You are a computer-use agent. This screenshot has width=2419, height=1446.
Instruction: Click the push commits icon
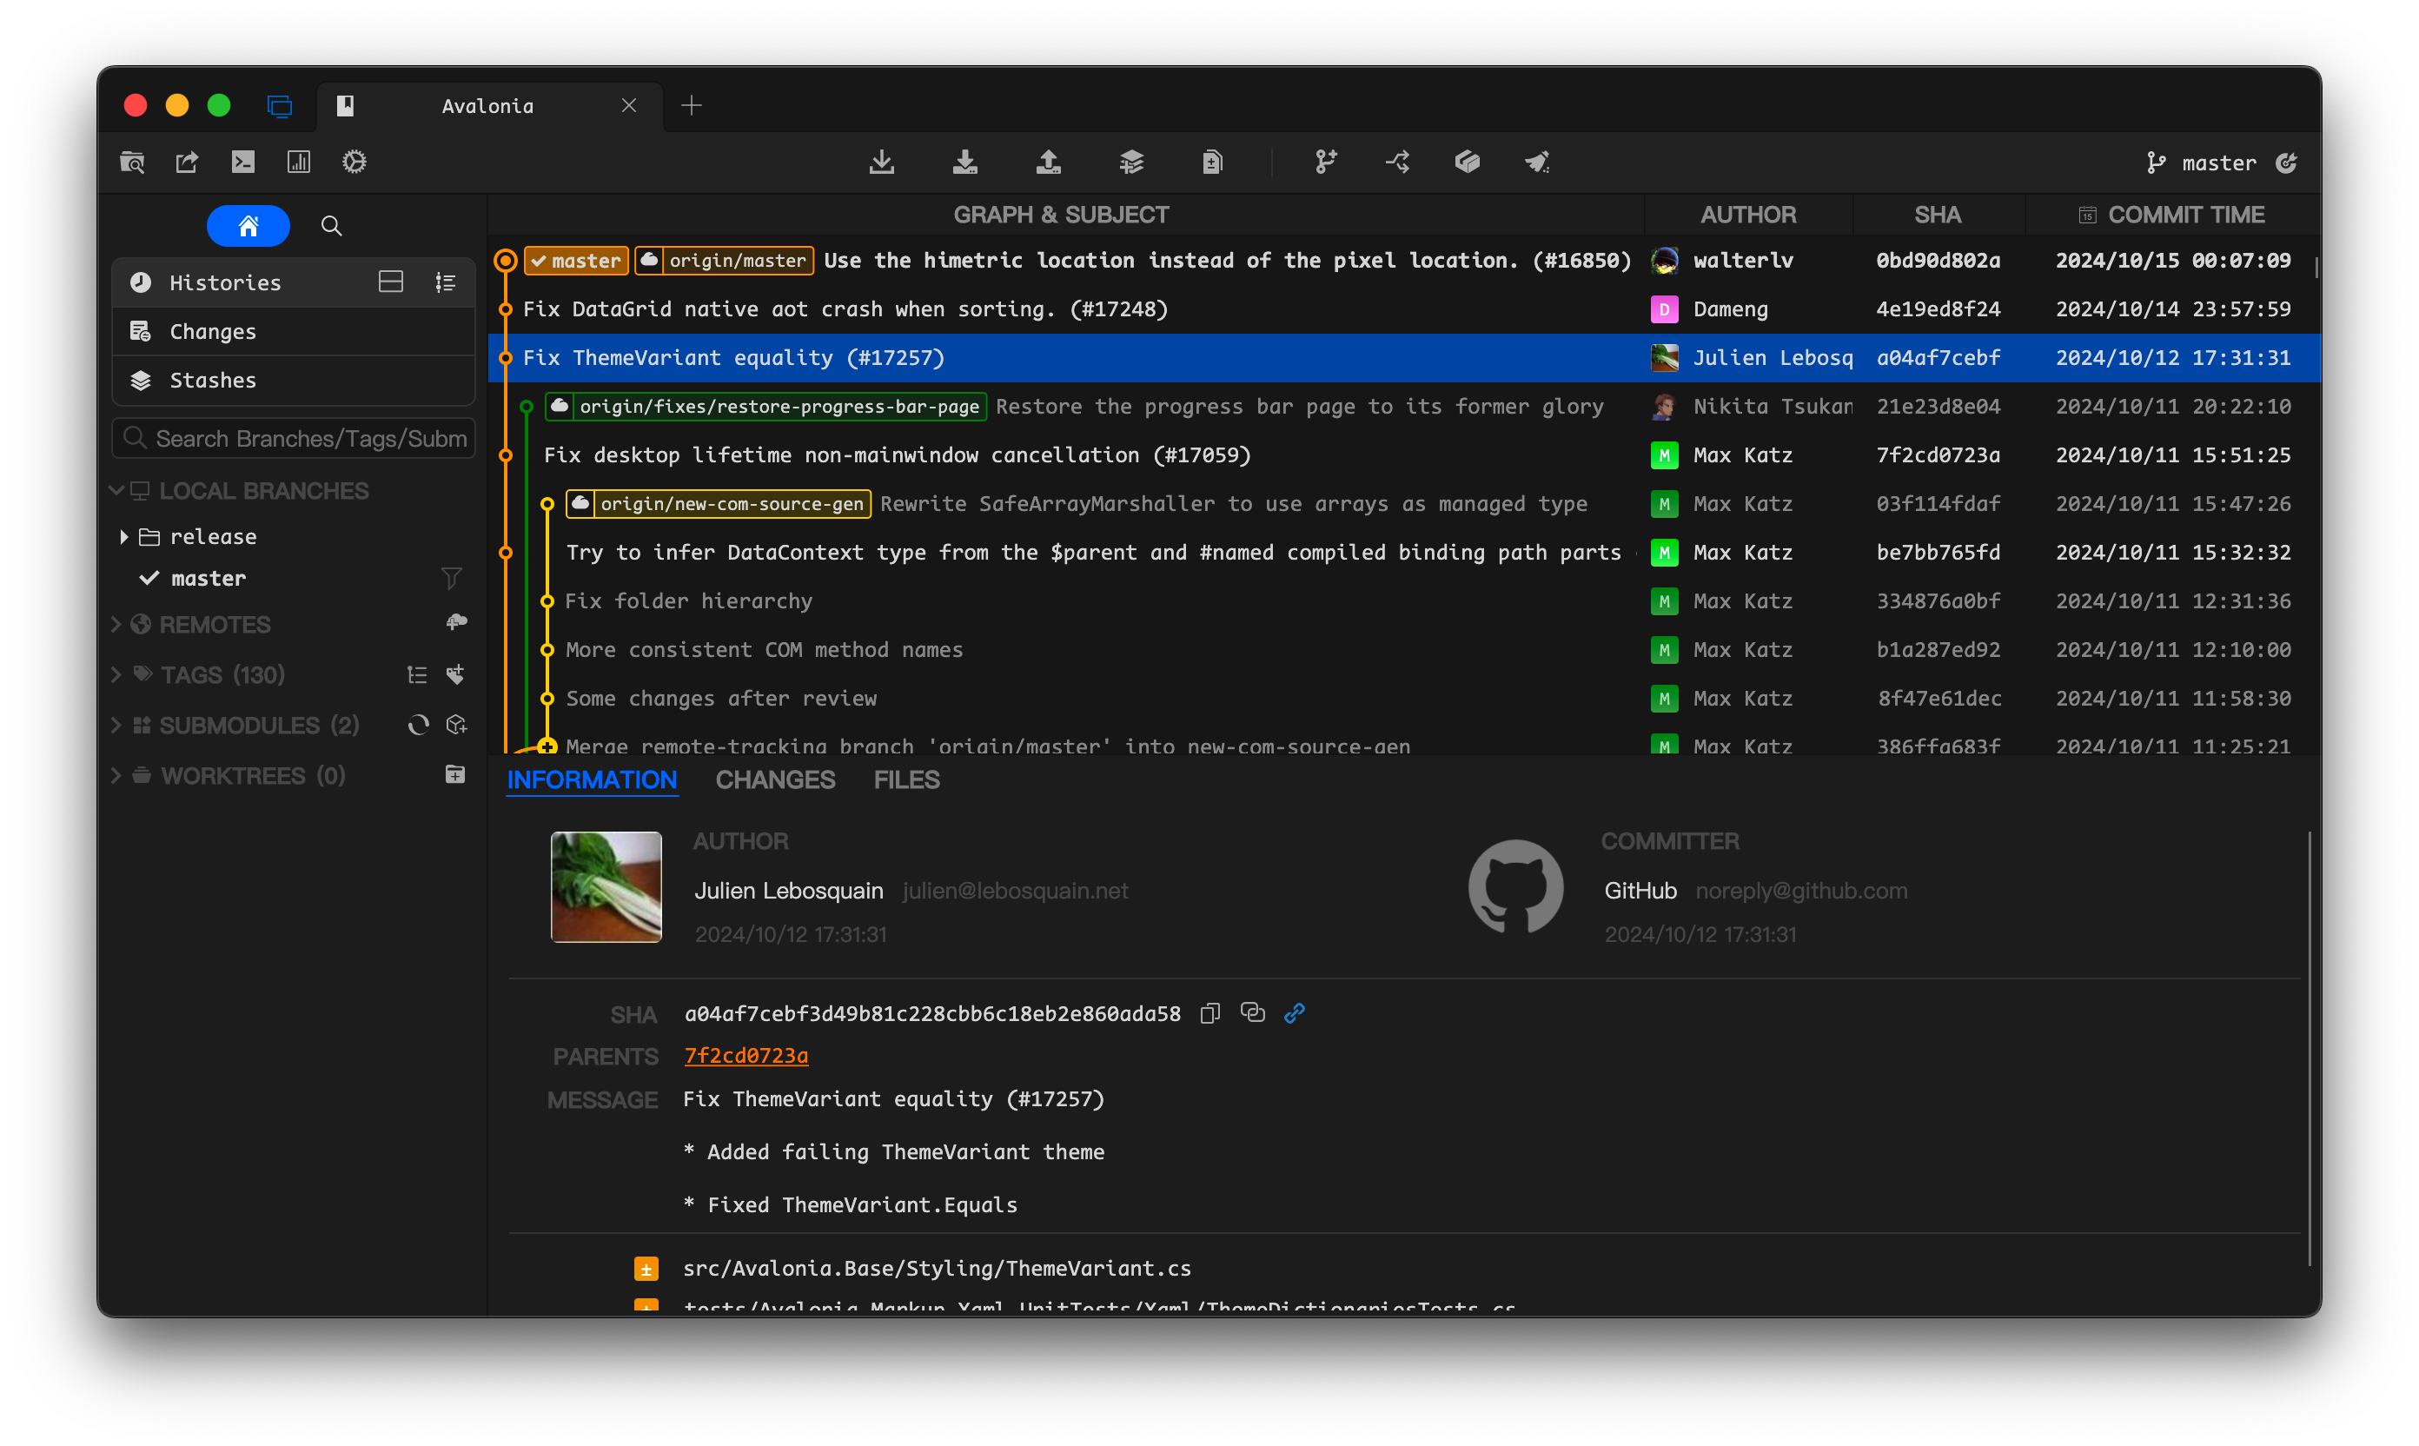pos(1048,162)
